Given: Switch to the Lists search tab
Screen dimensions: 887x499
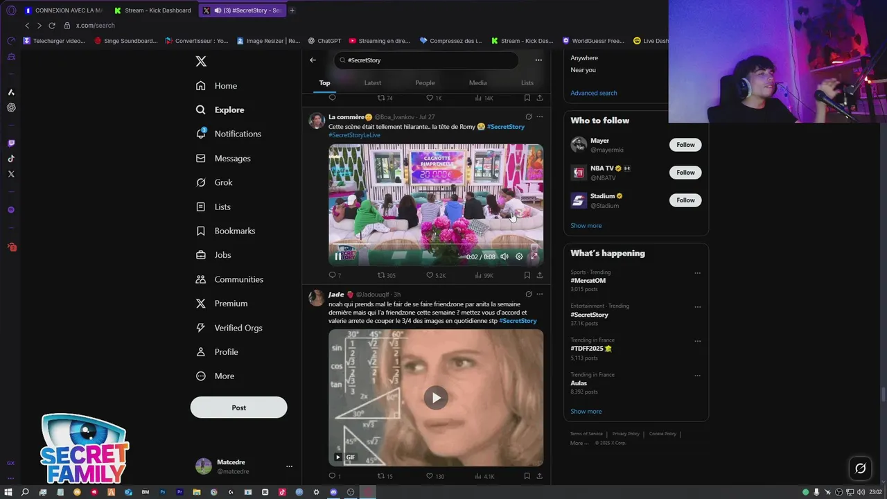Looking at the screenshot, I should 527,83.
